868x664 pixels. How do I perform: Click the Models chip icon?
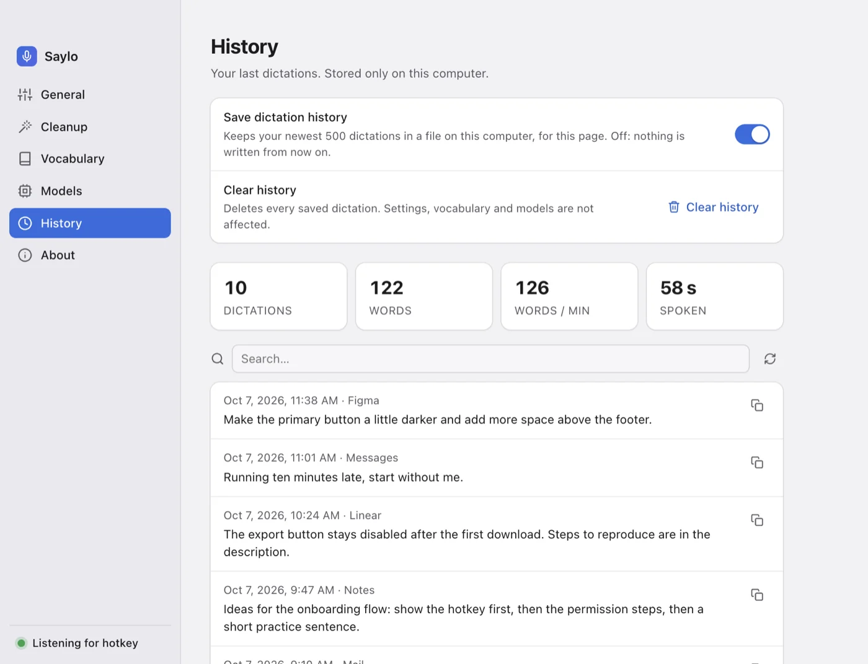pyautogui.click(x=25, y=191)
